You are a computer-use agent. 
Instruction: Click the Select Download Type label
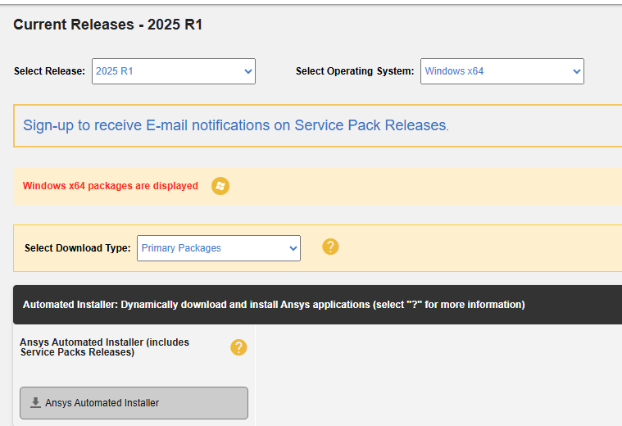78,248
